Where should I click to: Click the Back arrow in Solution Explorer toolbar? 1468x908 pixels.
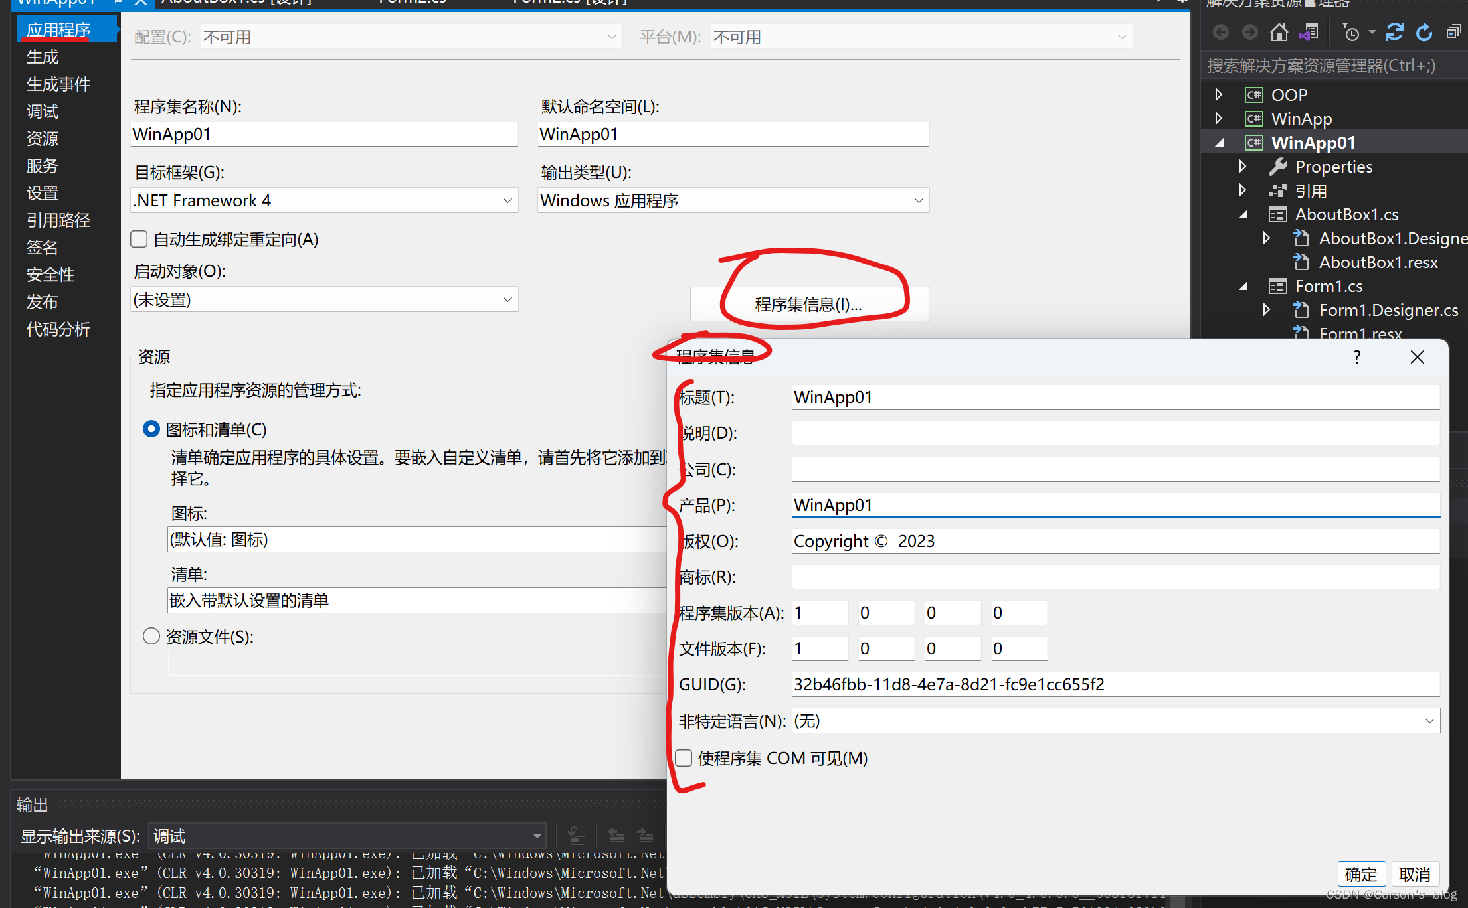1221,32
